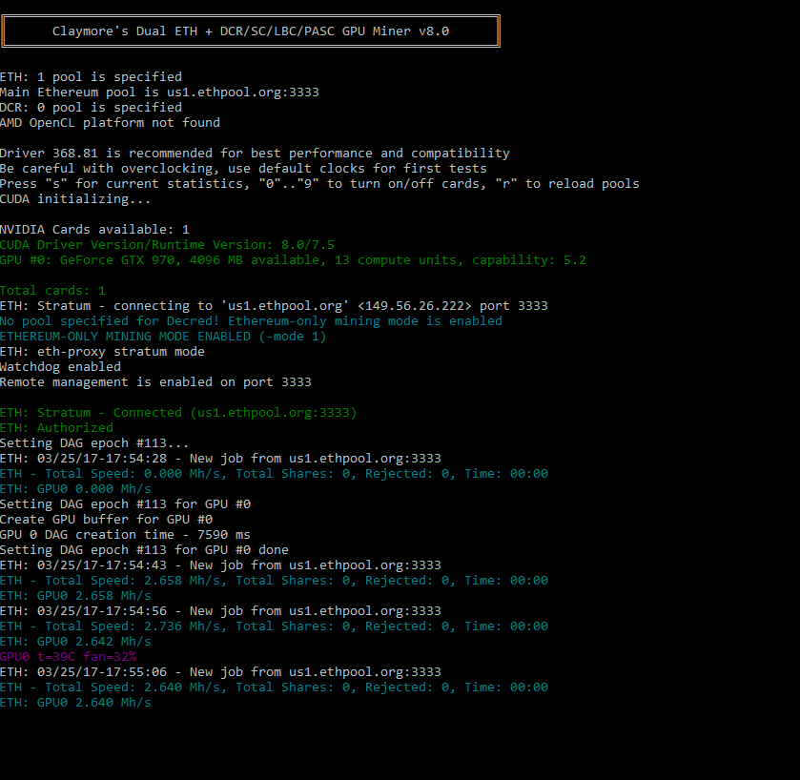Viewport: 800px width, 780px height.
Task: Click the 'DCR: 0 pool is specified' line
Action: coord(91,108)
